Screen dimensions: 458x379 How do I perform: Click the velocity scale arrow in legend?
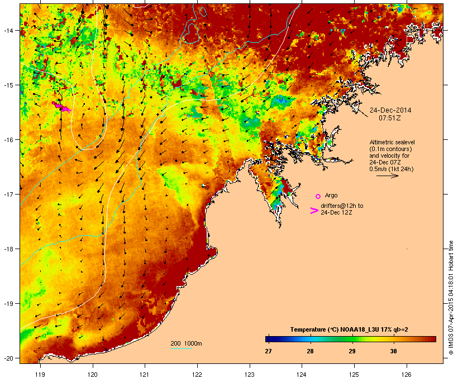tap(387, 176)
